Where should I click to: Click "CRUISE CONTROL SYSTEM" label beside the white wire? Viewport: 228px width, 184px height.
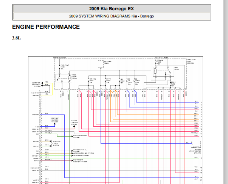[80, 150]
